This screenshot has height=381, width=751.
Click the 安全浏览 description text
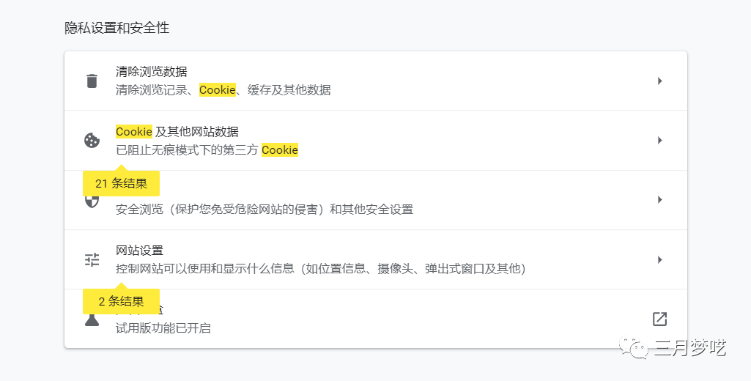pyautogui.click(x=264, y=209)
